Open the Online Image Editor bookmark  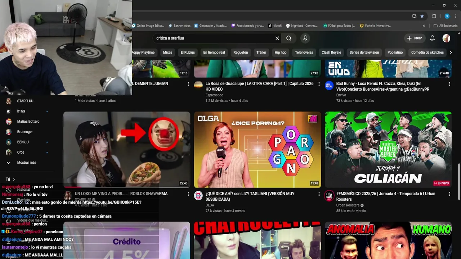[x=148, y=26]
